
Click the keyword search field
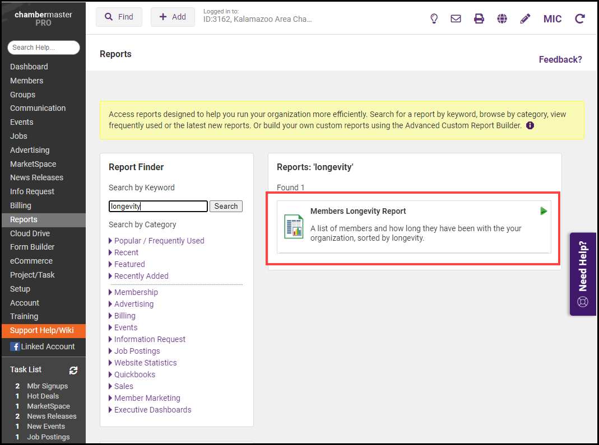coord(158,206)
